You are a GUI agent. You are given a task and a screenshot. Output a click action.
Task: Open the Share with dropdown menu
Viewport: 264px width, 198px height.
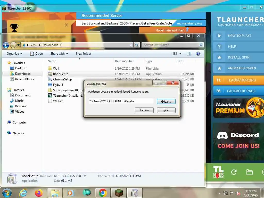click(x=59, y=54)
